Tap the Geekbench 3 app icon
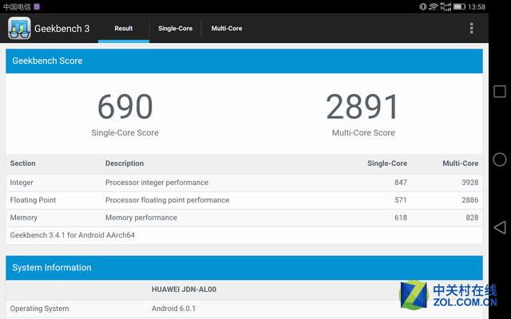The width and height of the screenshot is (511, 319). tap(19, 29)
